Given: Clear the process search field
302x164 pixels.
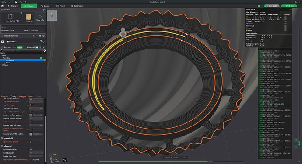Looking at the screenshot, I should 45,51.
